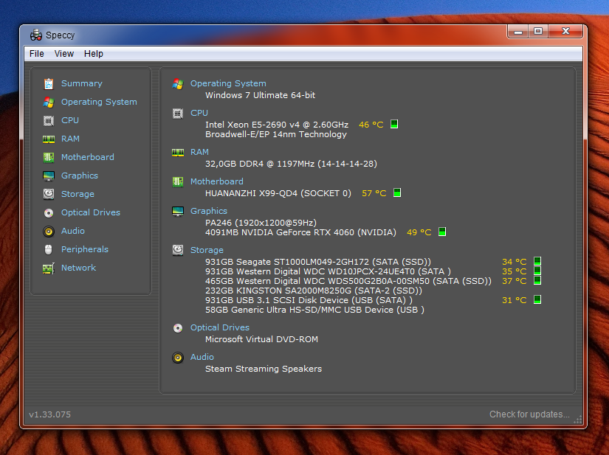Click the Summary clipboard icon in sidebar
This screenshot has width=609, height=455.
click(49, 83)
